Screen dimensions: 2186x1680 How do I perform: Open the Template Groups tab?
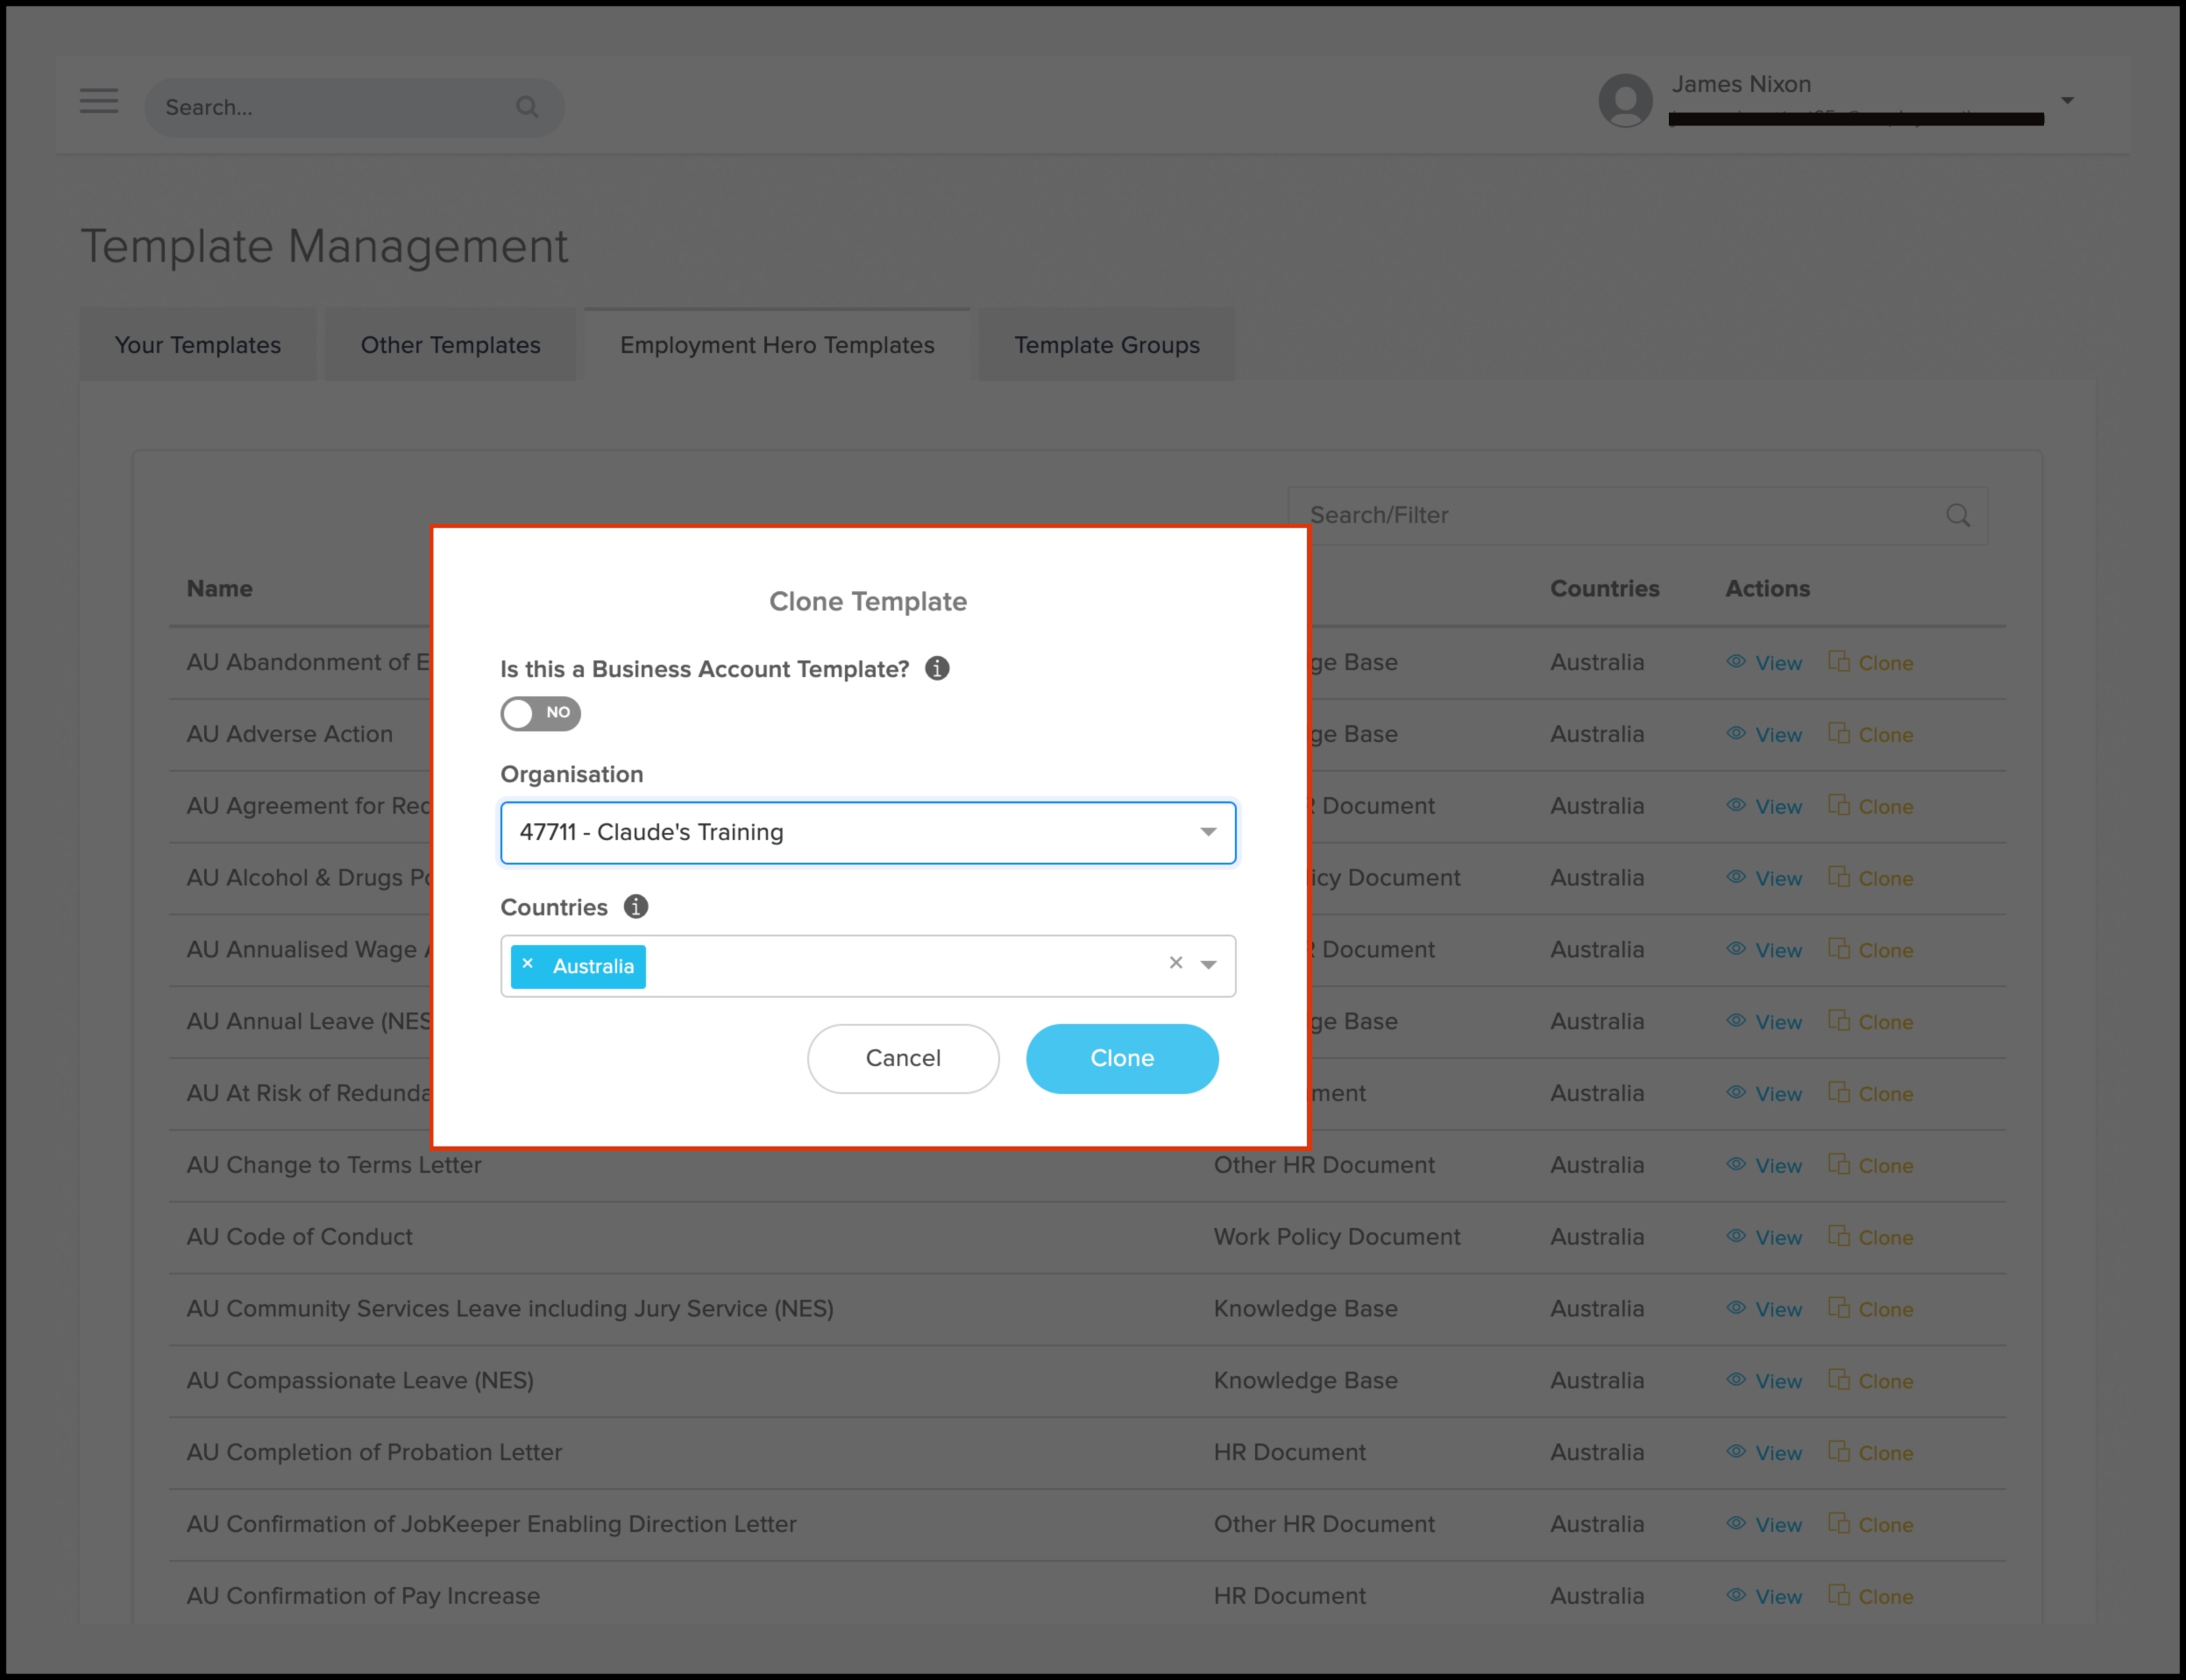tap(1106, 345)
